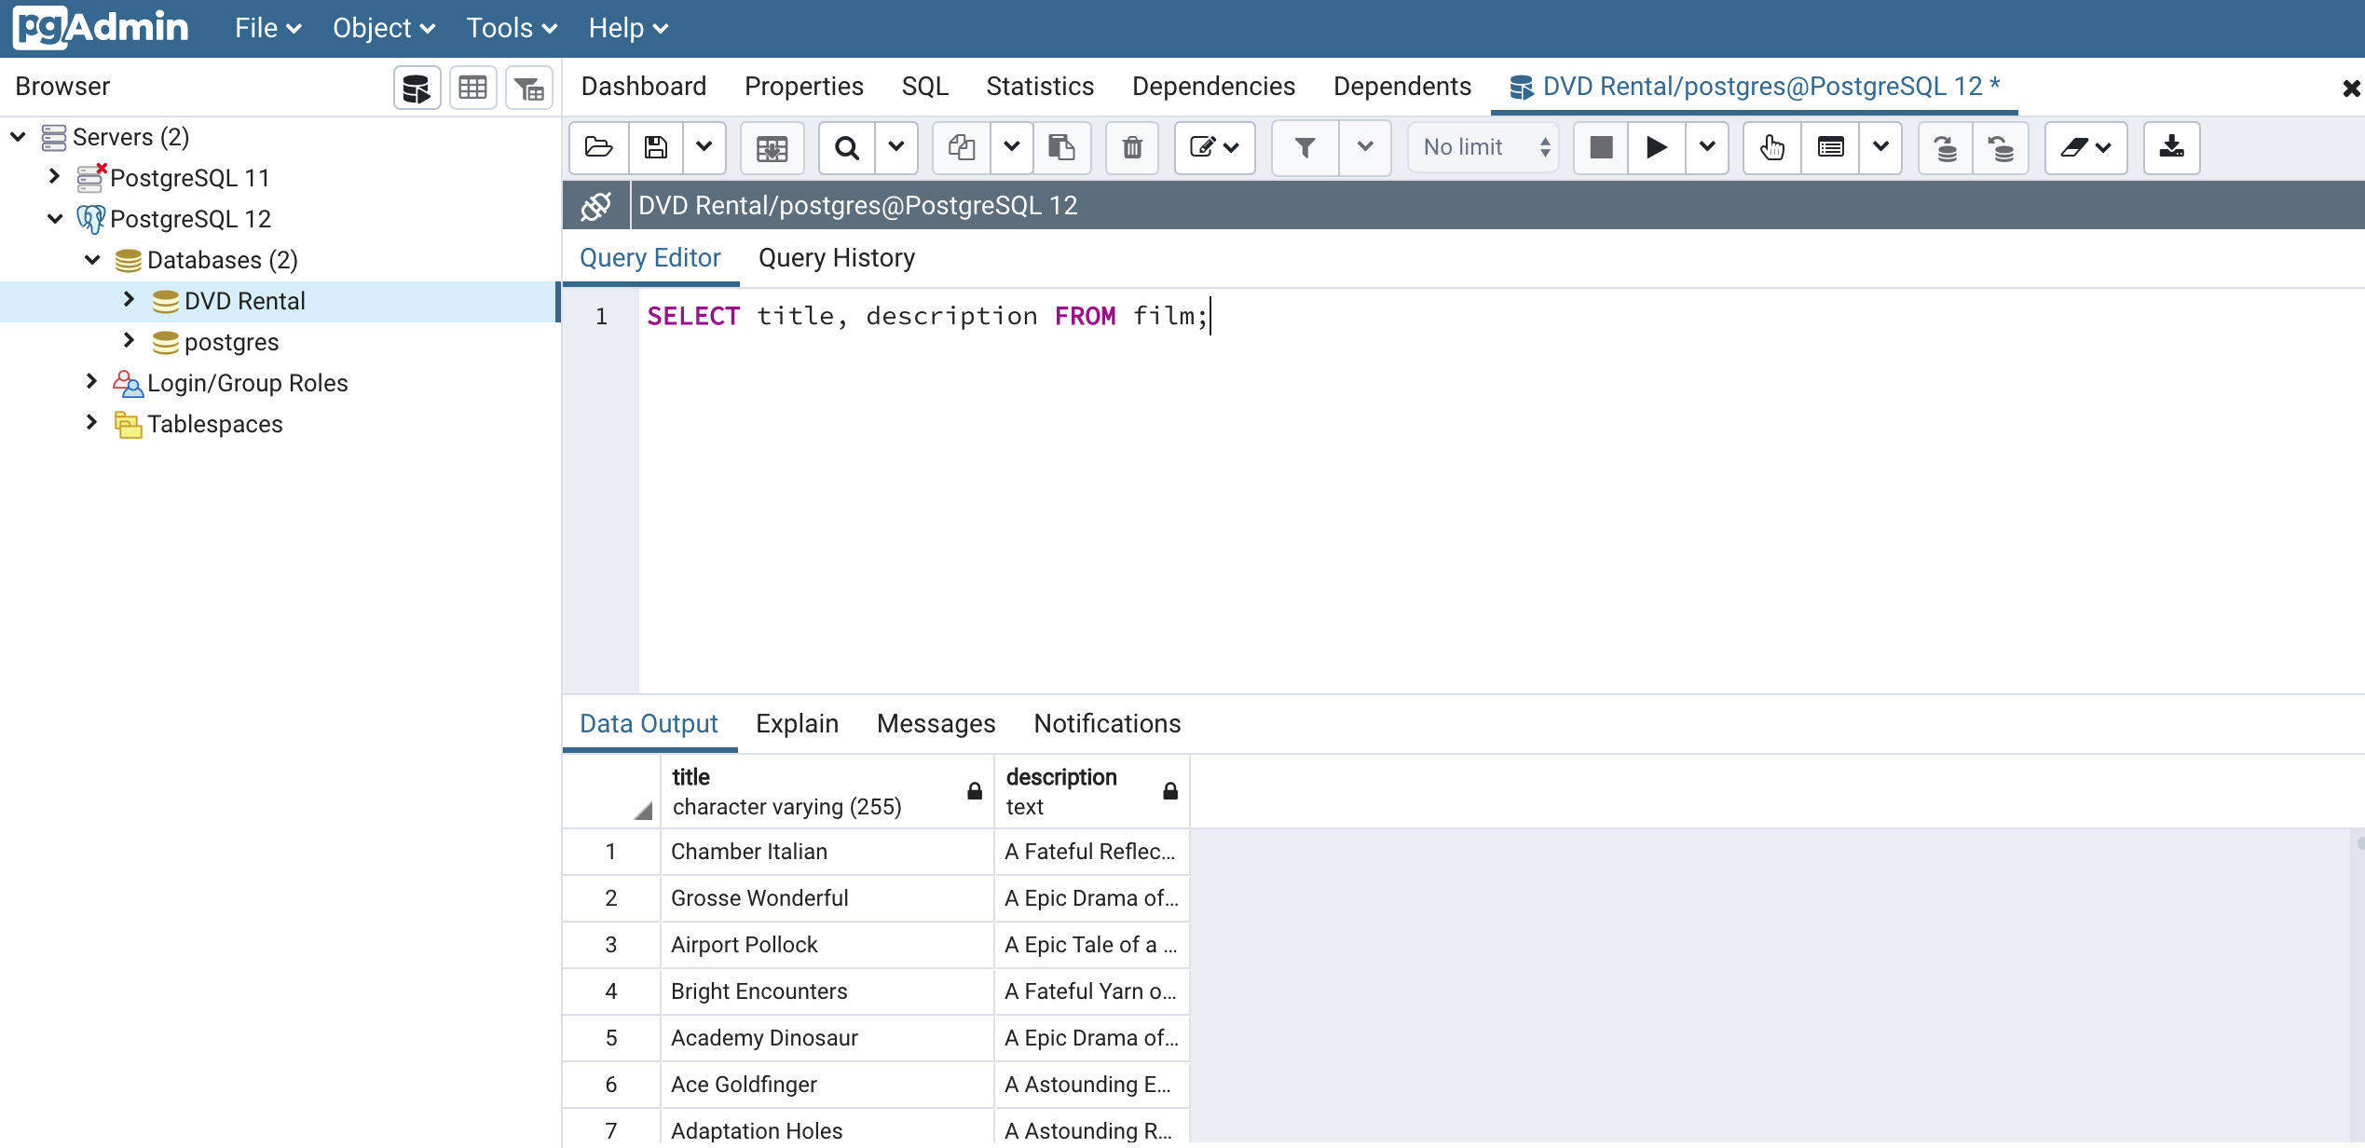Open the No limit rows dropdown
The image size is (2365, 1148).
[x=1483, y=147]
